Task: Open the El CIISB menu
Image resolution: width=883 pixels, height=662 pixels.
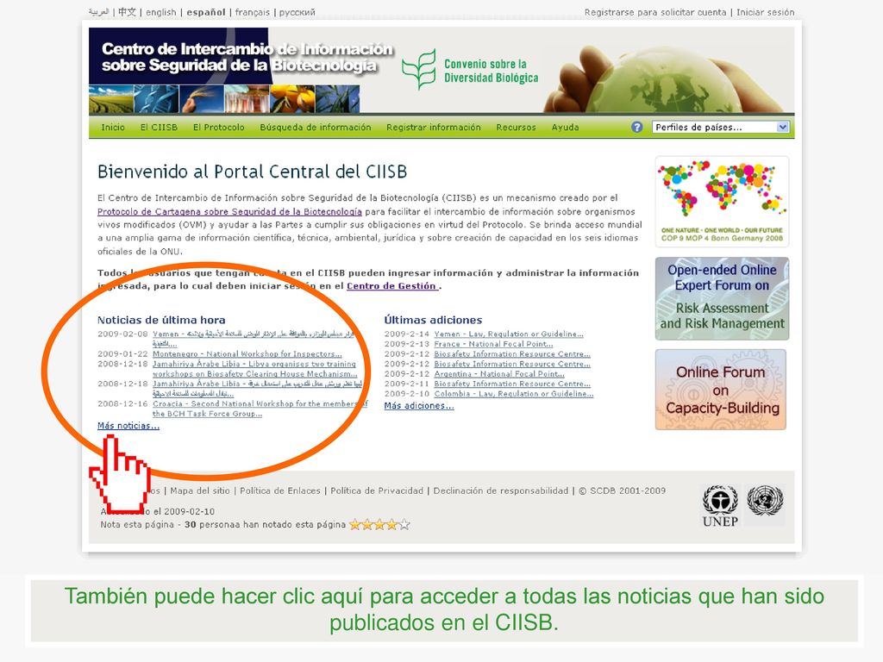Action: 159,128
